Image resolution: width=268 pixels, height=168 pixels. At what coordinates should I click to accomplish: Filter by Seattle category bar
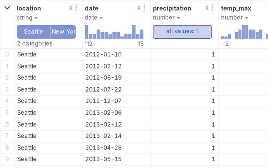33,31
